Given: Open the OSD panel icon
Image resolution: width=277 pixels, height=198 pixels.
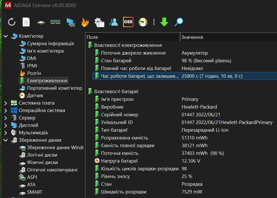Looking at the screenshot, I should coord(128,22).
